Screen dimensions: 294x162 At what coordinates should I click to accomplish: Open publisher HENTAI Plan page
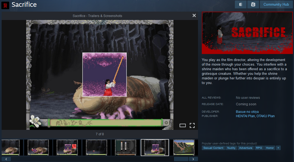point(245,116)
